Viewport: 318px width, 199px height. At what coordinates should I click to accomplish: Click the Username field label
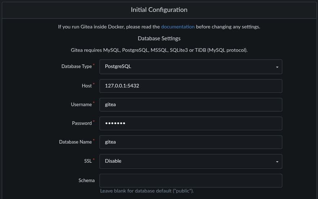(x=81, y=104)
